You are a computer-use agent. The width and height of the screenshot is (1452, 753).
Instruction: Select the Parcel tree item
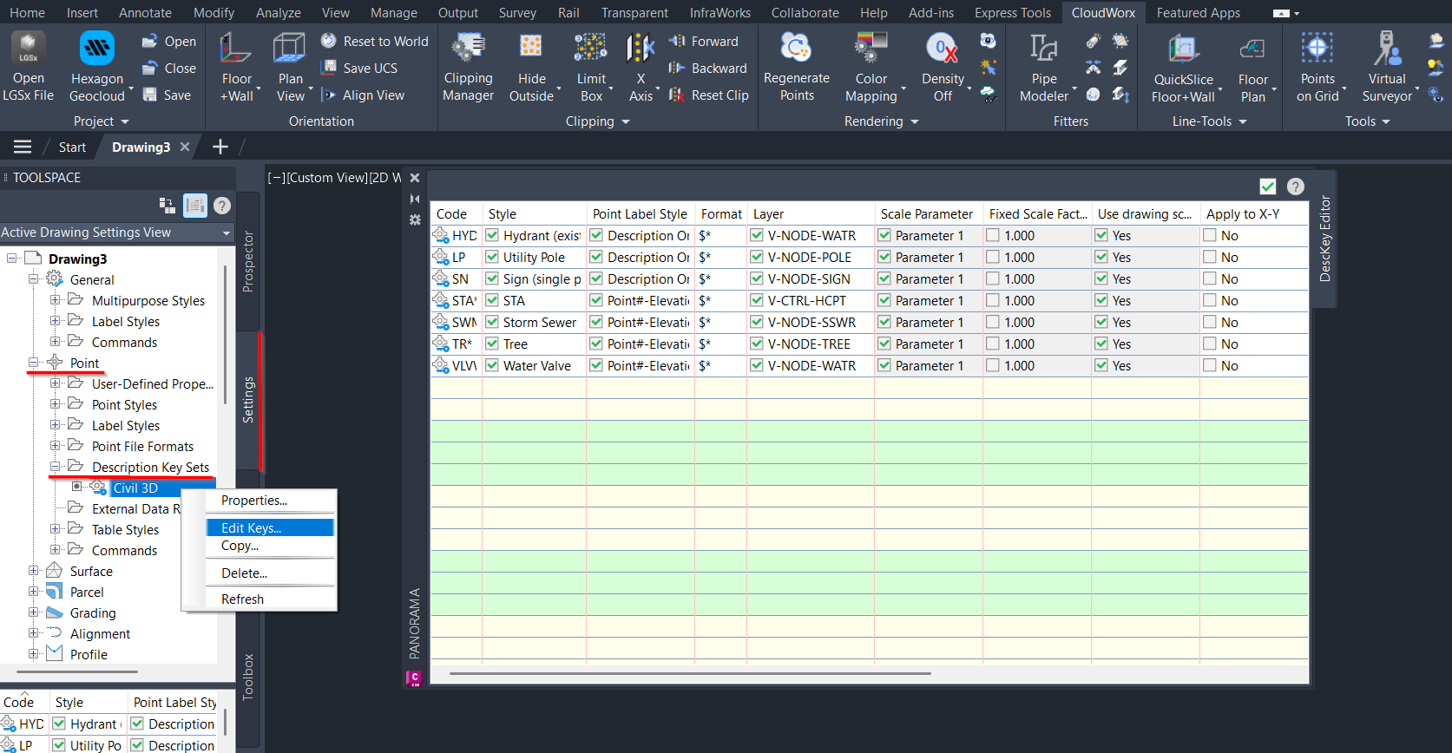click(87, 592)
